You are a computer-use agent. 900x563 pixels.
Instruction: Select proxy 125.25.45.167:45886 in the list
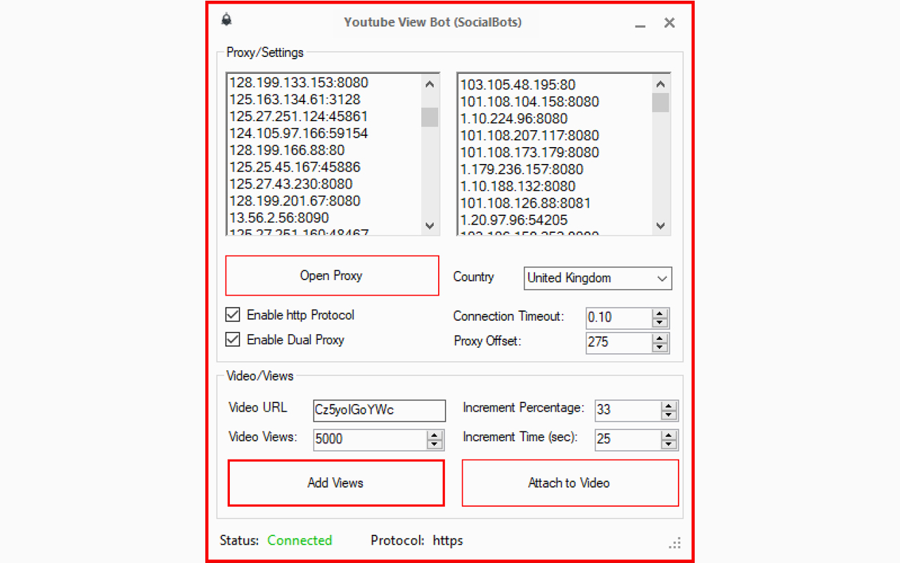click(x=295, y=167)
